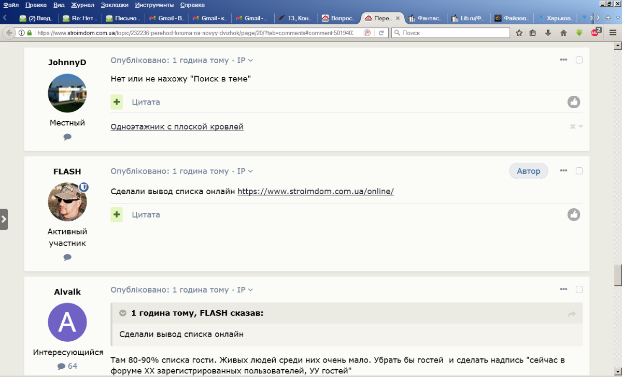Switch to the Фантас... browser tab
This screenshot has height=377, width=622.
[425, 18]
